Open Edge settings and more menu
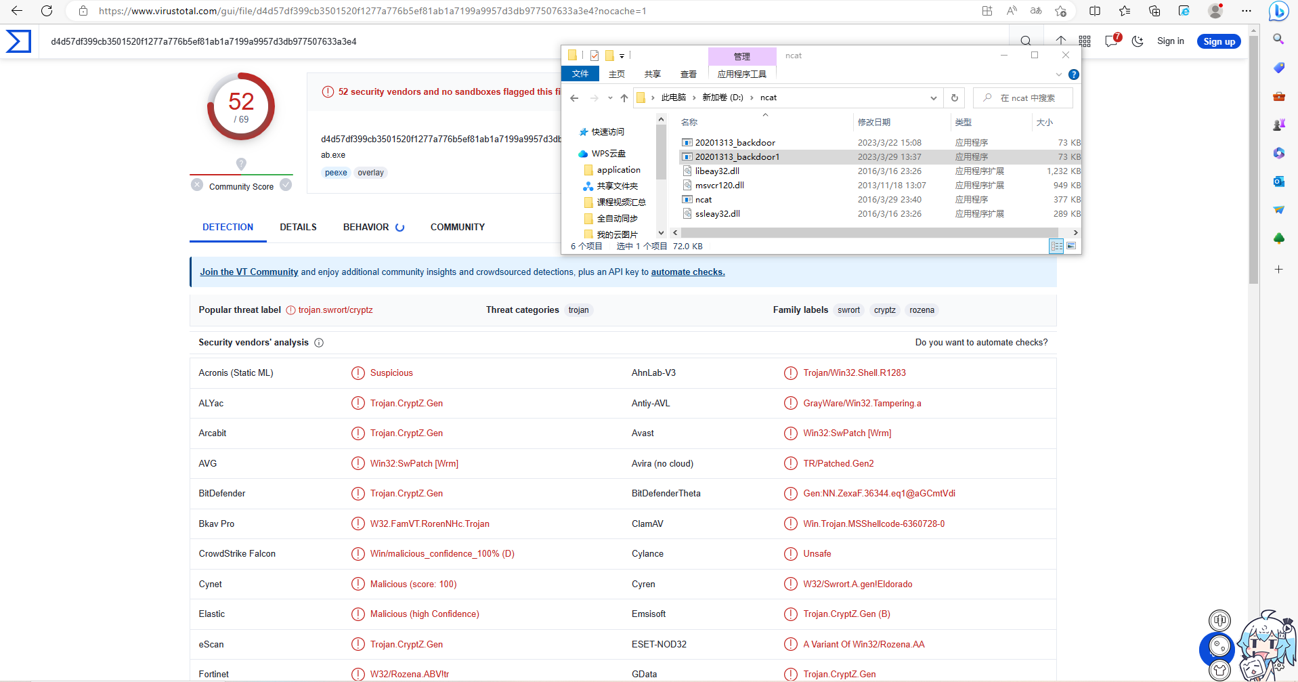 [x=1247, y=11]
